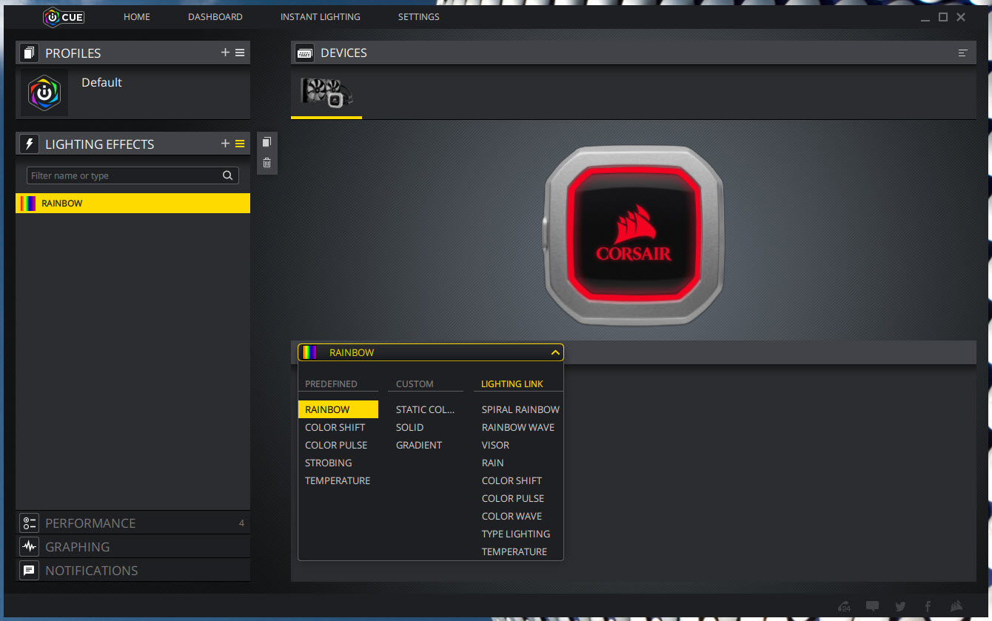992x621 pixels.
Task: Open INSTANT LIGHTING tab
Action: (321, 17)
